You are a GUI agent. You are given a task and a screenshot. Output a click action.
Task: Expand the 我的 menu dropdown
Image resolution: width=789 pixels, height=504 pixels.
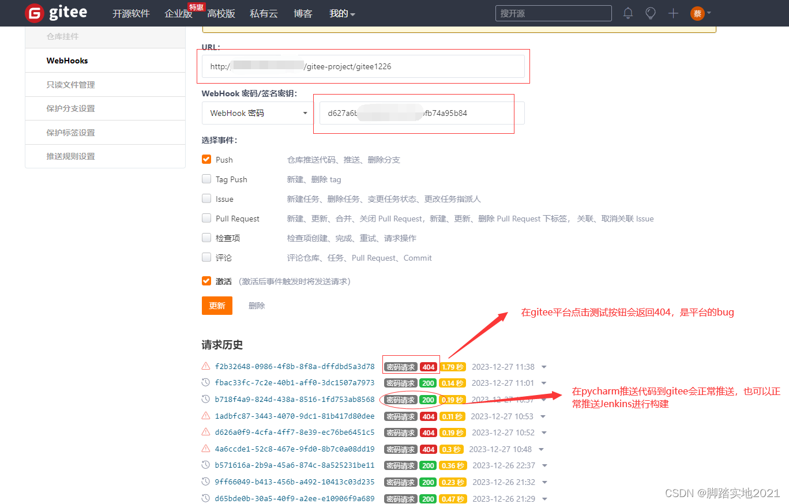(342, 13)
